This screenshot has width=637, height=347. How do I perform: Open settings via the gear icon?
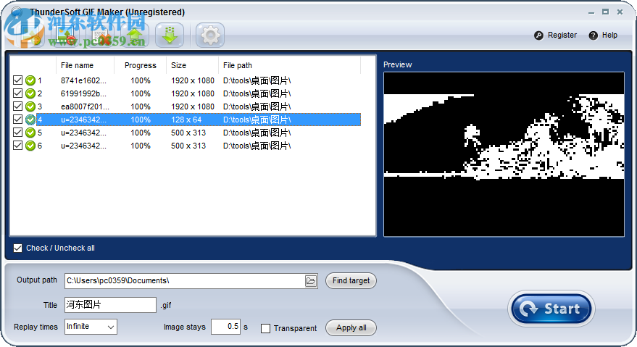pos(210,35)
